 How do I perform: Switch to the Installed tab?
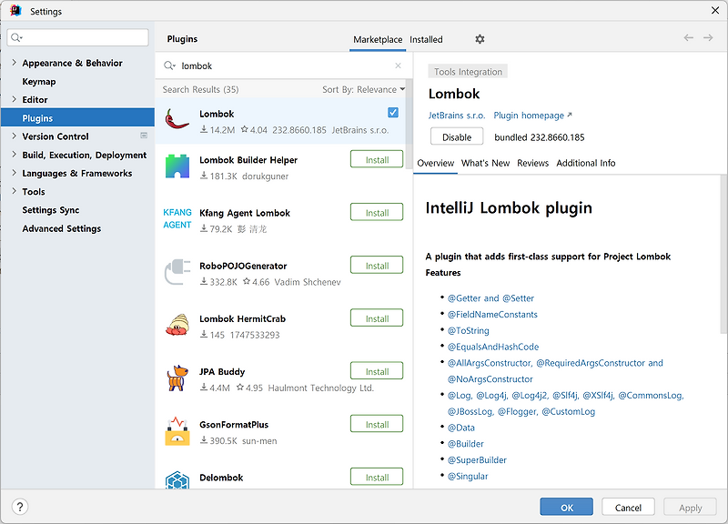[x=425, y=39]
